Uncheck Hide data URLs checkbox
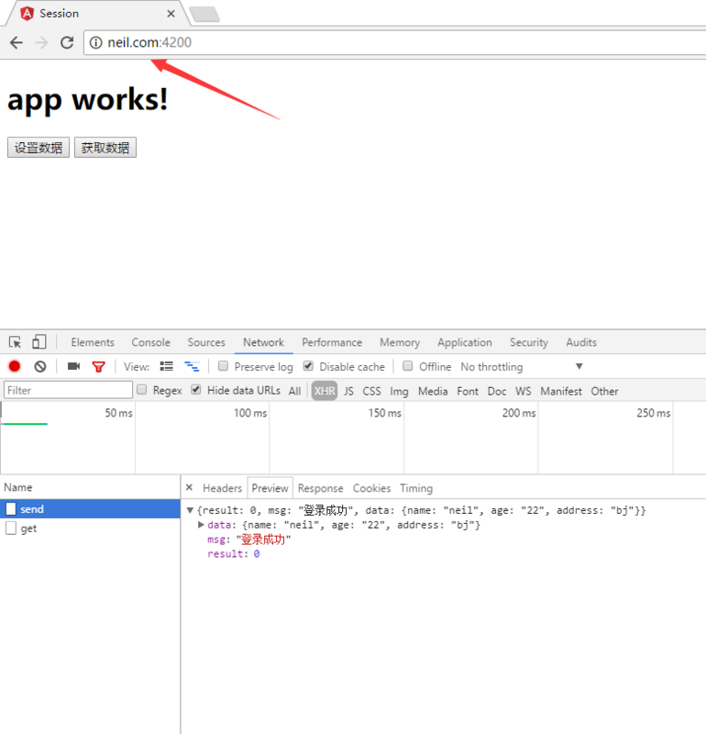The height and width of the screenshot is (734, 706). pos(196,389)
